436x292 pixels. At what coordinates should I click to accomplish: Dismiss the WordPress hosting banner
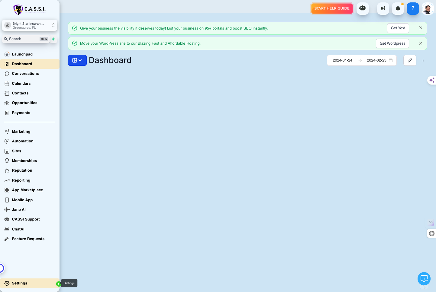click(x=421, y=43)
